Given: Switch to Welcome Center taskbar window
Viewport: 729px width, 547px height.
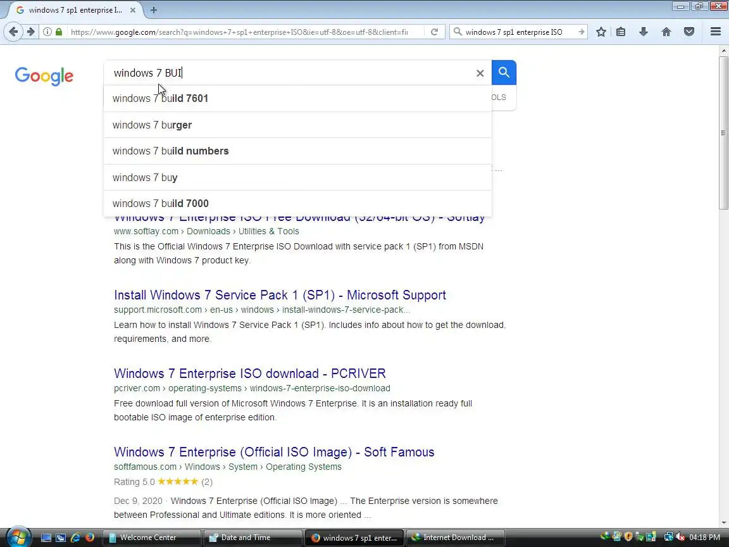Looking at the screenshot, I should point(151,538).
